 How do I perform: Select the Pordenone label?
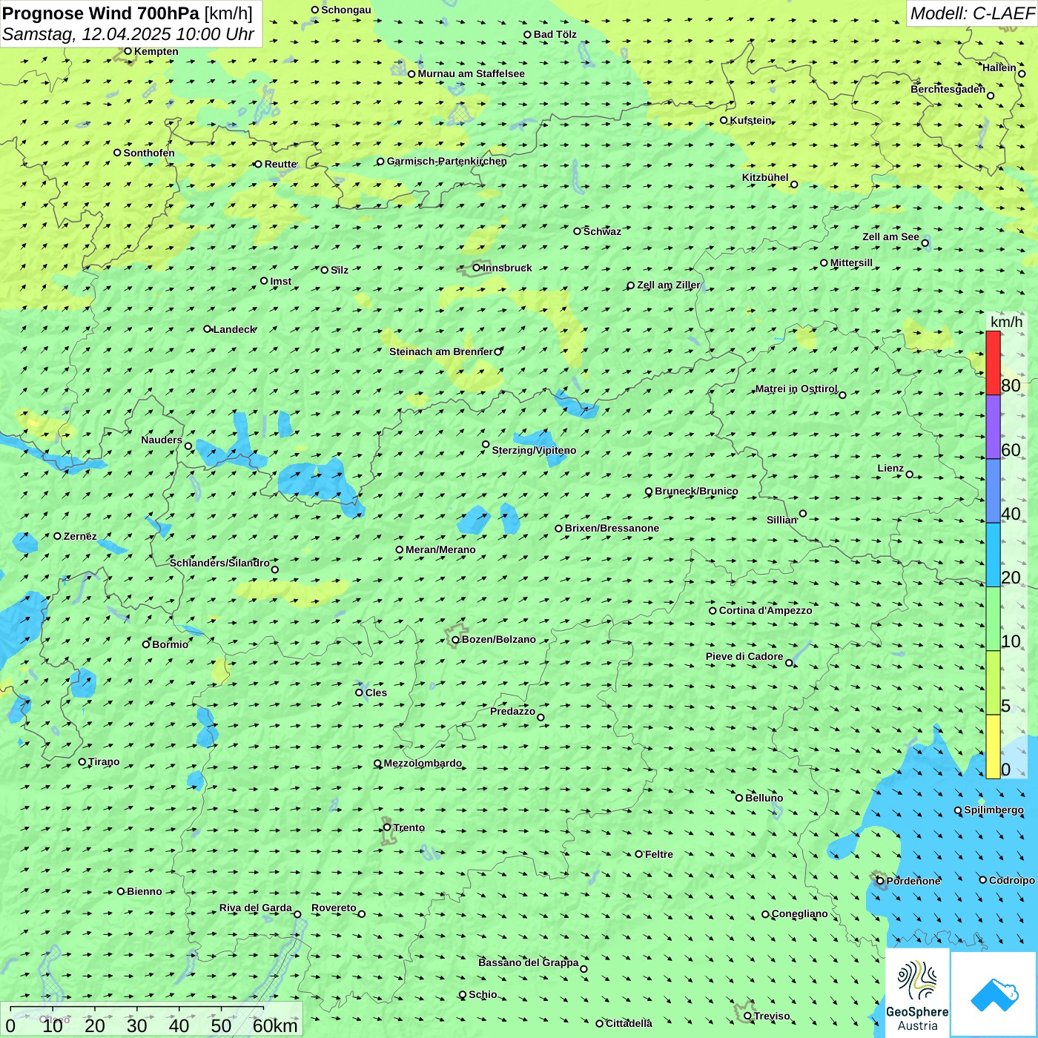pyautogui.click(x=913, y=881)
